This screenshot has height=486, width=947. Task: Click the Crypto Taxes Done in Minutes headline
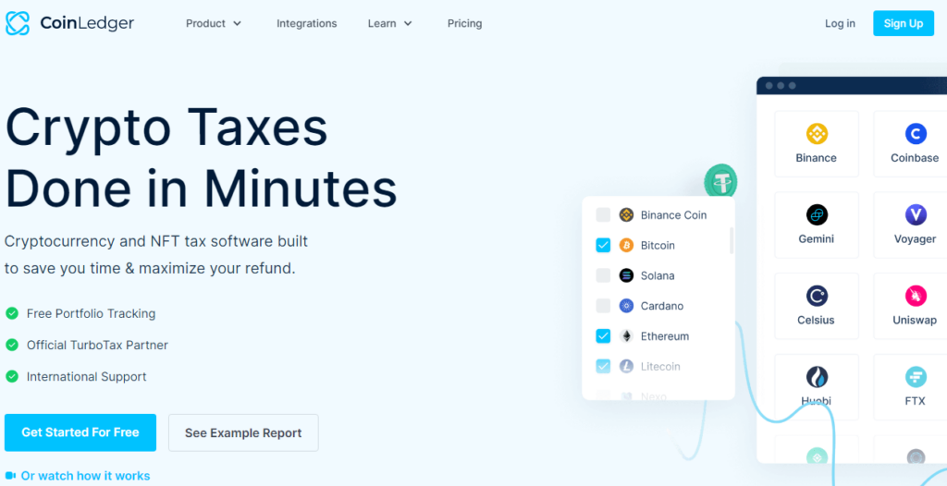(x=201, y=157)
